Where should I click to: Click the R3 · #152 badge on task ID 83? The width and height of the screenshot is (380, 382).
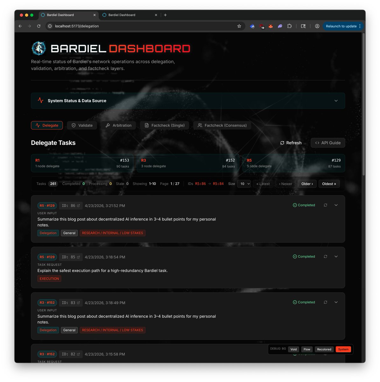(47, 303)
